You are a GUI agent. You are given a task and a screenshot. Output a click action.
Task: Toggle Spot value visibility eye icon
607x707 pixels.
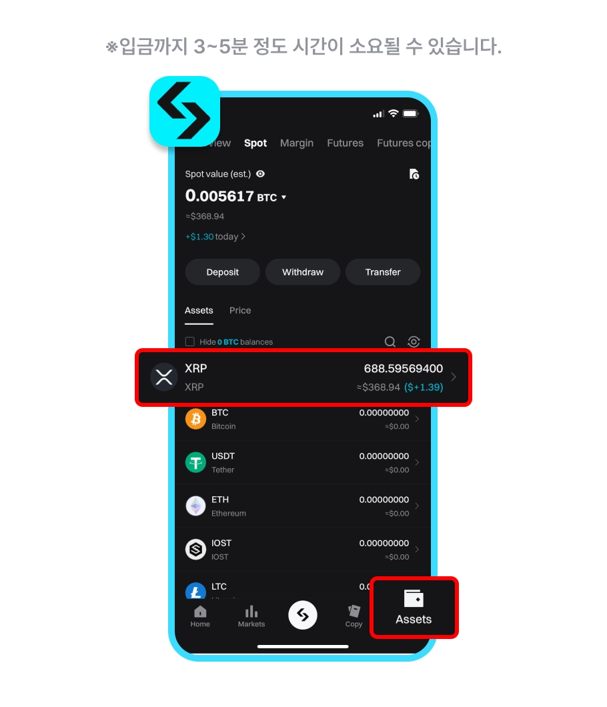(261, 173)
